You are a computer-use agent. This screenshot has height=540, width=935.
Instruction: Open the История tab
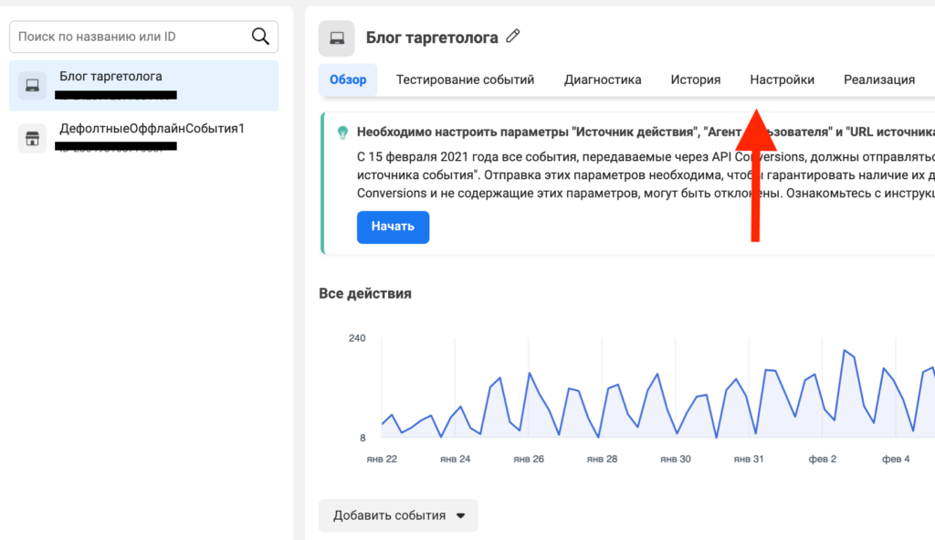(696, 79)
